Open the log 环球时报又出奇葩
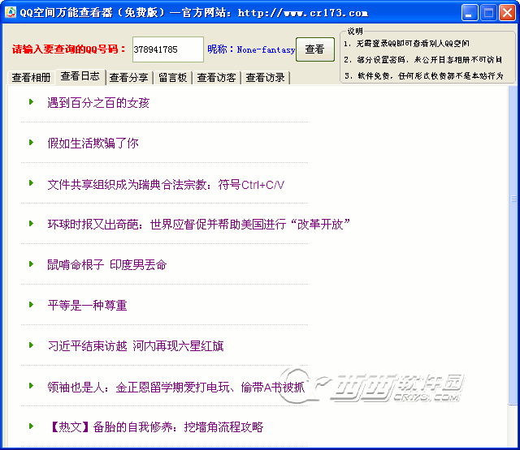The height and width of the screenshot is (450, 520). (199, 225)
